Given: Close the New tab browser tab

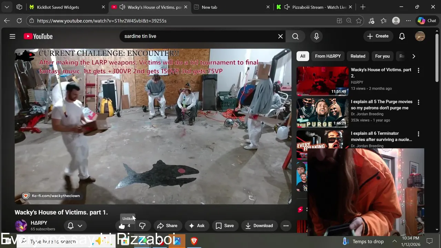Looking at the screenshot, I should tap(268, 7).
